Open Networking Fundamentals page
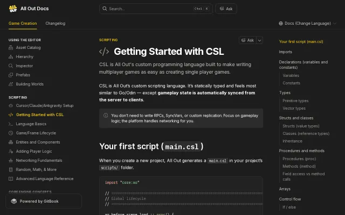The image size is (345, 215). coord(39,160)
